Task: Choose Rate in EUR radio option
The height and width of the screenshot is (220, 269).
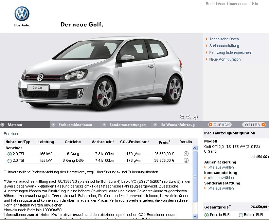Action: click(x=241, y=215)
